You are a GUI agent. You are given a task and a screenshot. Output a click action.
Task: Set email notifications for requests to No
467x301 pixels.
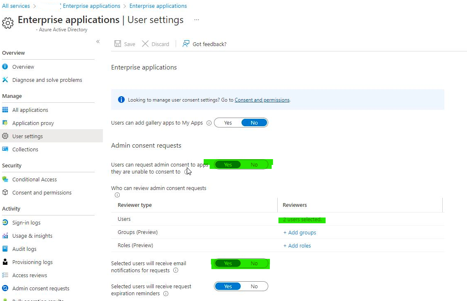coord(254,264)
